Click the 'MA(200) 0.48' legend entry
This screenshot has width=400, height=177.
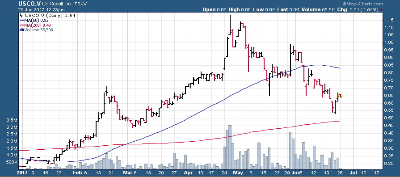click(x=38, y=25)
